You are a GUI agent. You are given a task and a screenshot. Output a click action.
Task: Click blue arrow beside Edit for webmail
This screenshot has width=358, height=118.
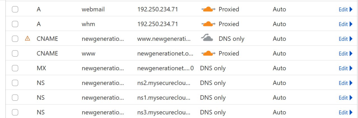[x=351, y=9]
